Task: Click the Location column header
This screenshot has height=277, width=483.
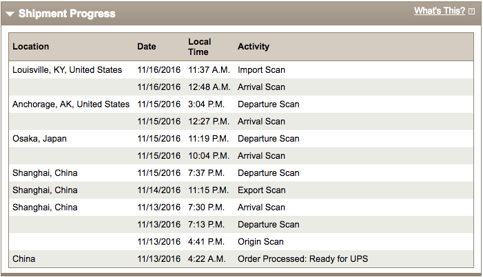Action: pos(31,47)
